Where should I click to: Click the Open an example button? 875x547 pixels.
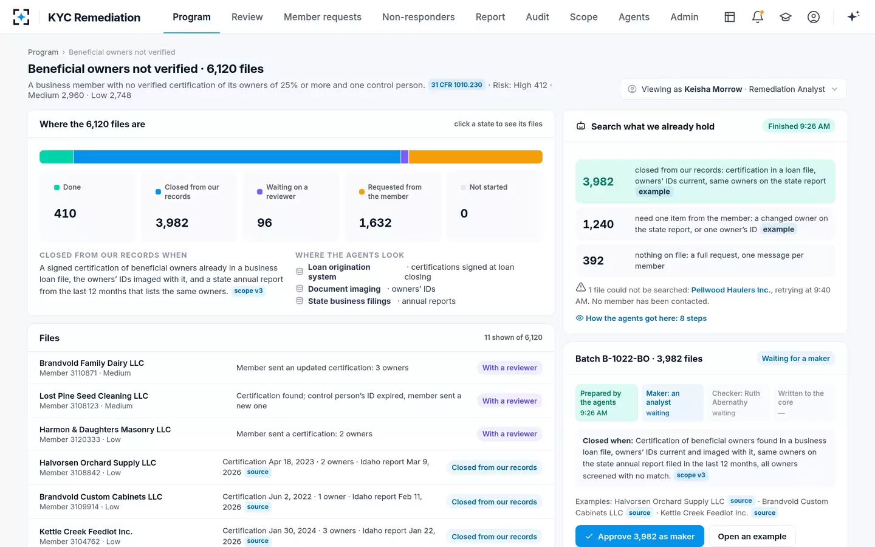tap(752, 537)
